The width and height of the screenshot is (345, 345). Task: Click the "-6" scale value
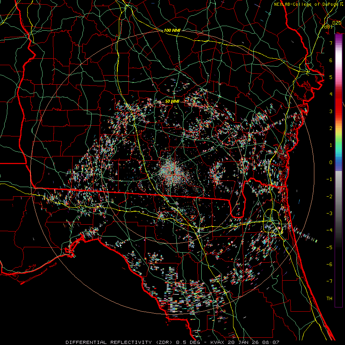click(329, 264)
